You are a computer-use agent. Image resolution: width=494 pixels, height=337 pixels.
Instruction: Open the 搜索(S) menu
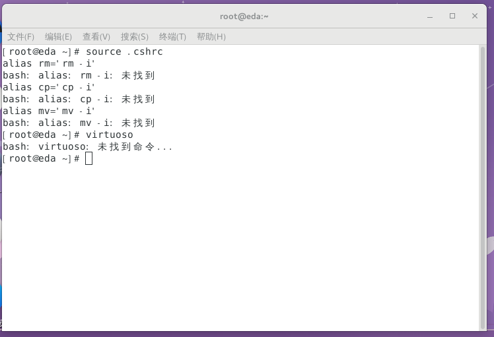[x=135, y=37]
